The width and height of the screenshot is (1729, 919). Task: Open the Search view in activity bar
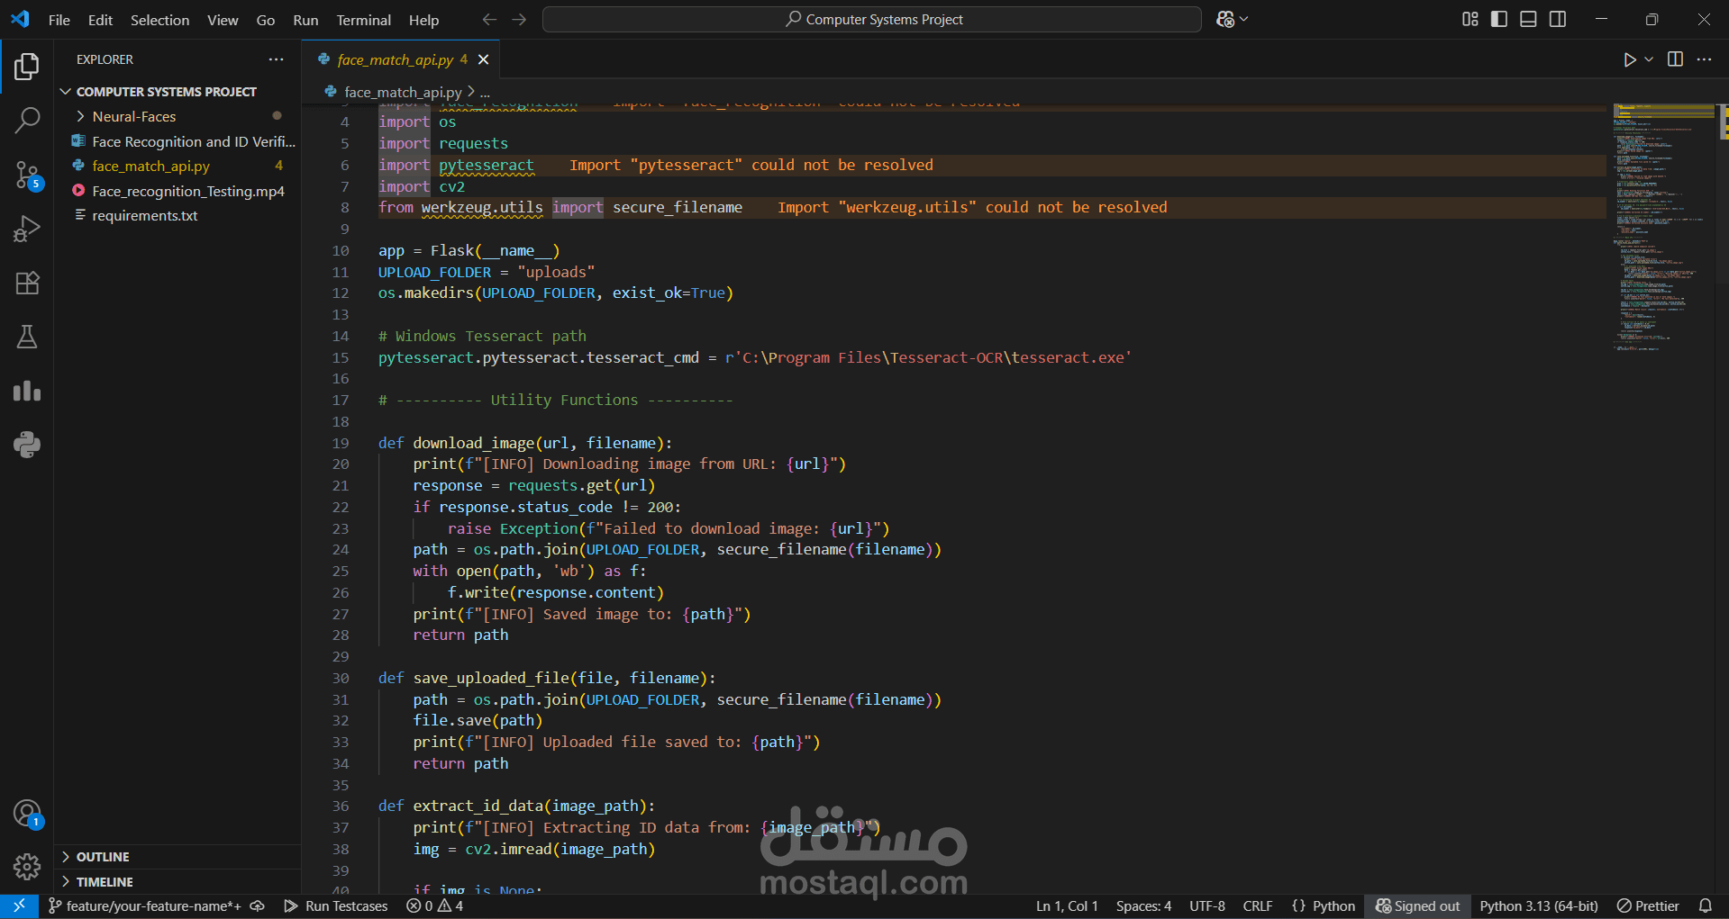click(x=27, y=120)
